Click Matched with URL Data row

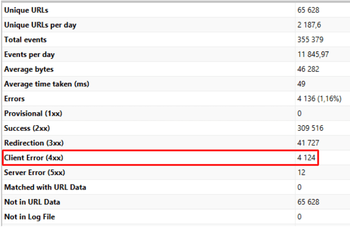[176, 187]
